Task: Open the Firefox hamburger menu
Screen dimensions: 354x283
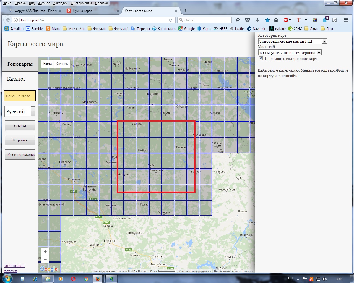Action: (x=346, y=20)
